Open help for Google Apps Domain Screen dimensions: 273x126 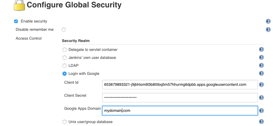(261, 111)
